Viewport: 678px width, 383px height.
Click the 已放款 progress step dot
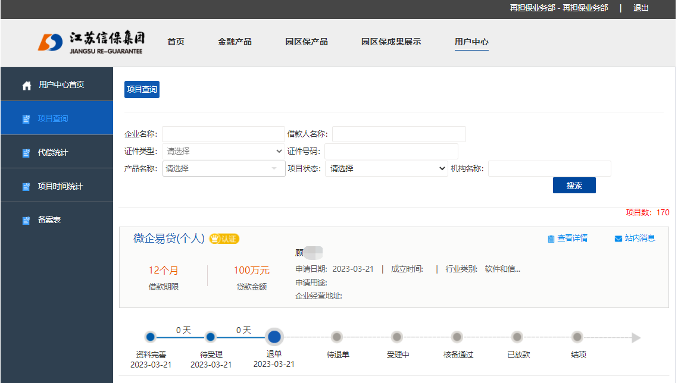coord(517,337)
